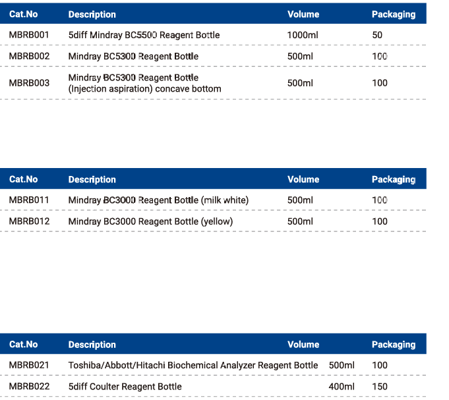Click '5diff Mindray BC5500 Reagent Bottle' description
The height and width of the screenshot is (400, 449).
(144, 35)
